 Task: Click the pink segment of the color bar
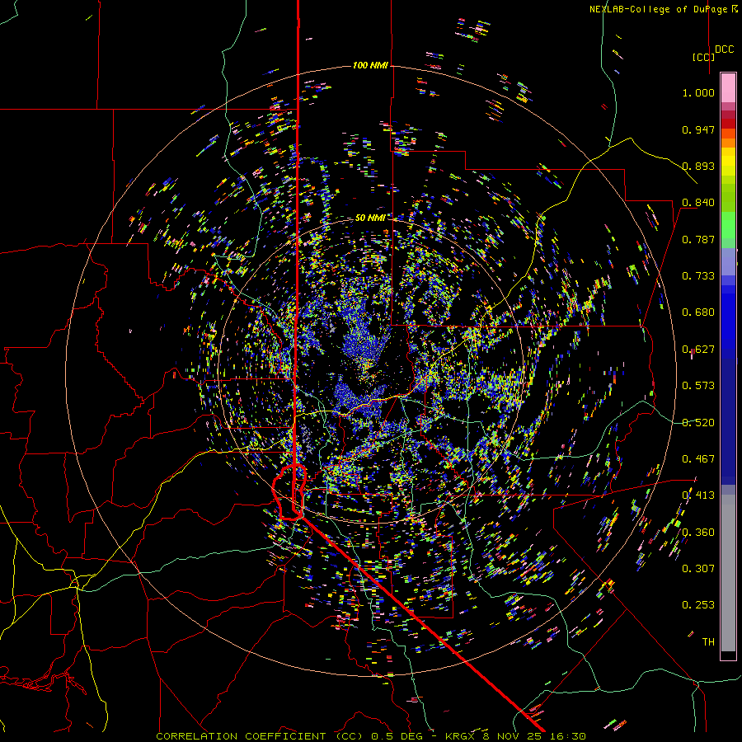(728, 88)
